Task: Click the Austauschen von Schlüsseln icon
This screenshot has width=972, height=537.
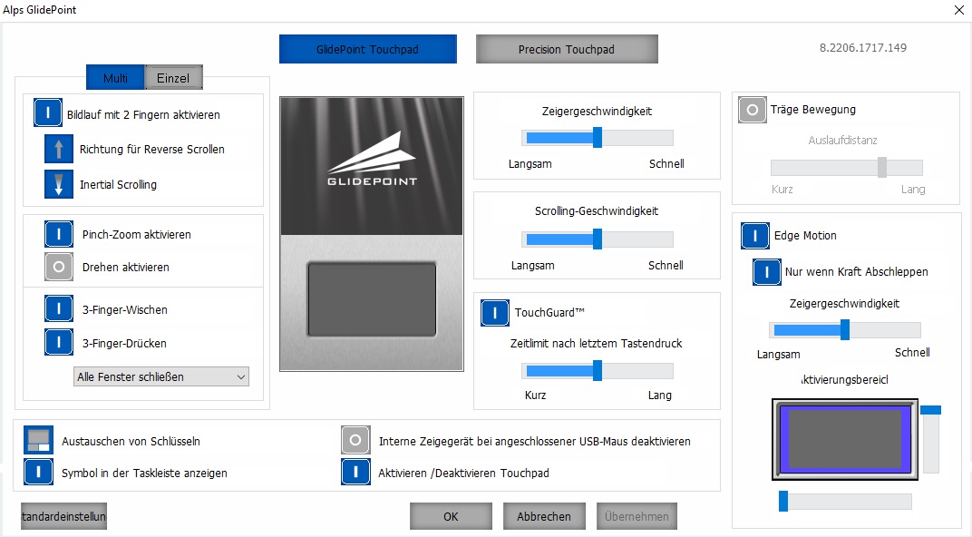Action: (38, 440)
